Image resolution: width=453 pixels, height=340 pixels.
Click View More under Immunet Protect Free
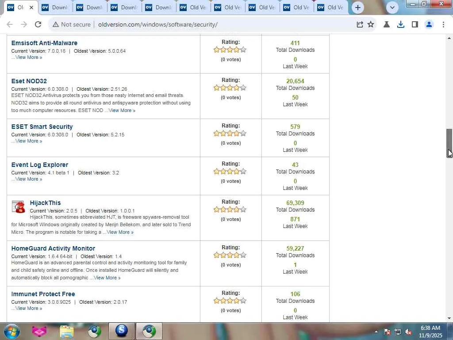click(x=29, y=309)
